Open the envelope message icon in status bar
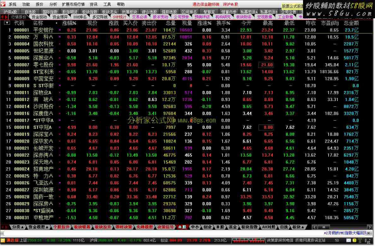Screen dimensions: 375x246 [348, 240]
